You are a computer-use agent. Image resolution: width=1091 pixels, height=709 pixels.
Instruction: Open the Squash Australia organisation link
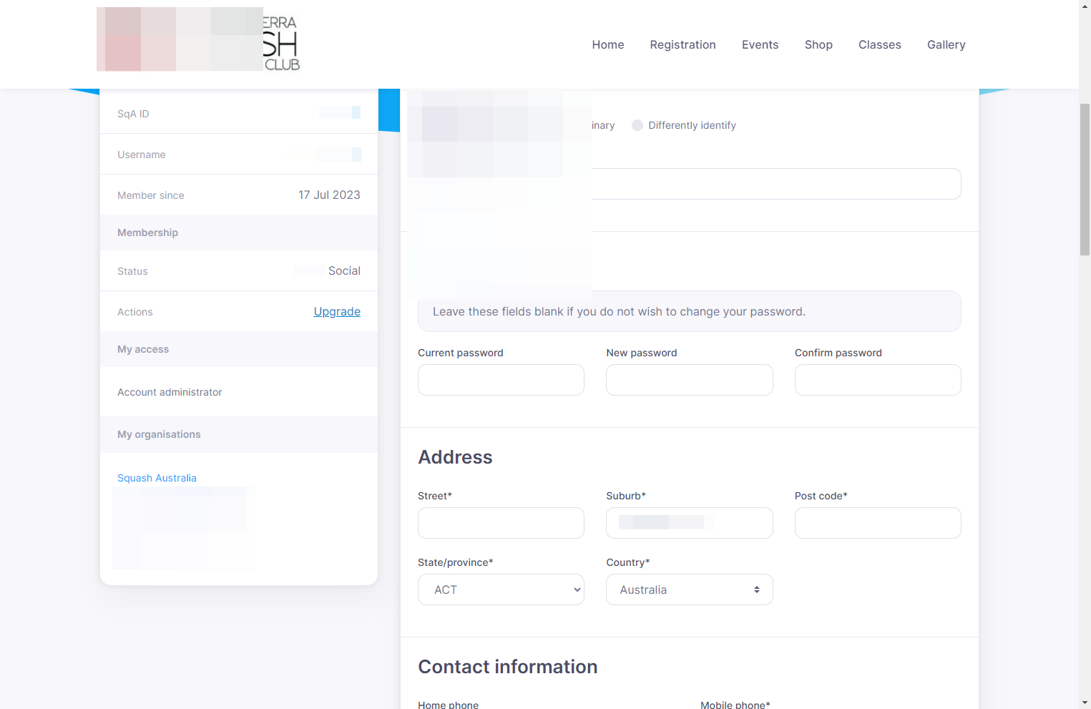pyautogui.click(x=157, y=478)
